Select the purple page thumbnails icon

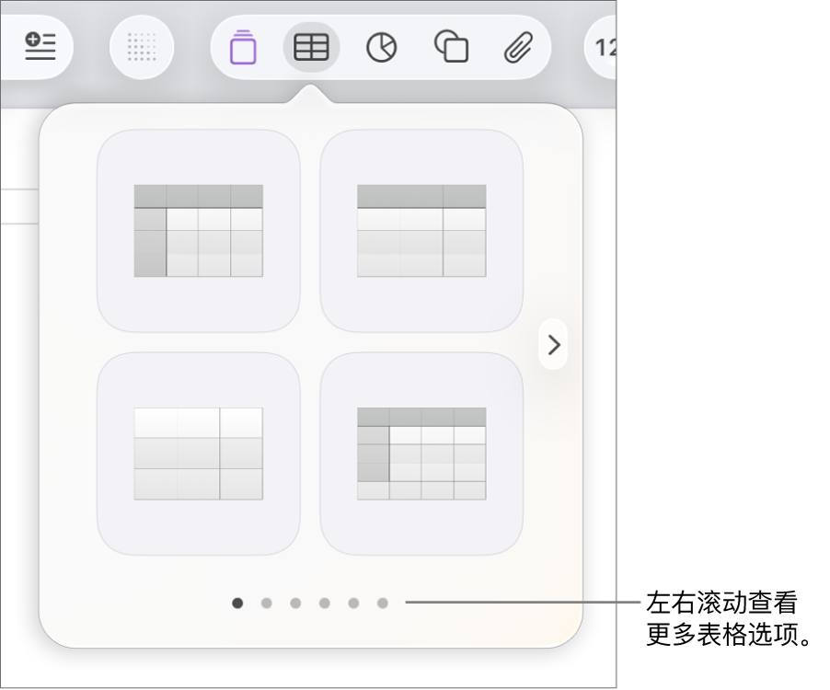point(243,48)
